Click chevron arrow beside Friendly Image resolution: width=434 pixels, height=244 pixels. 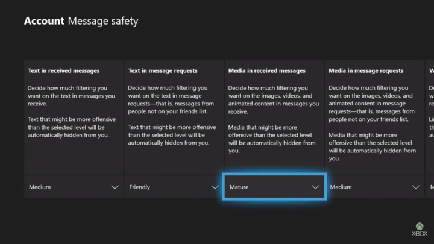click(x=215, y=187)
